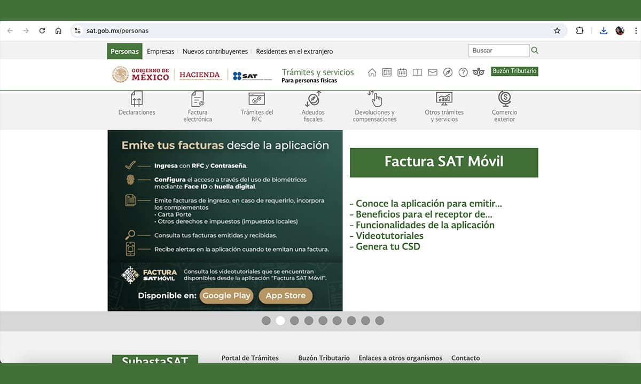Open the Devoluciones y compensaciones icon
The width and height of the screenshot is (641, 384).
(375, 99)
